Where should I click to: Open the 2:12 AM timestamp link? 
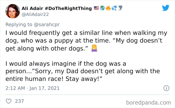(x=15, y=88)
